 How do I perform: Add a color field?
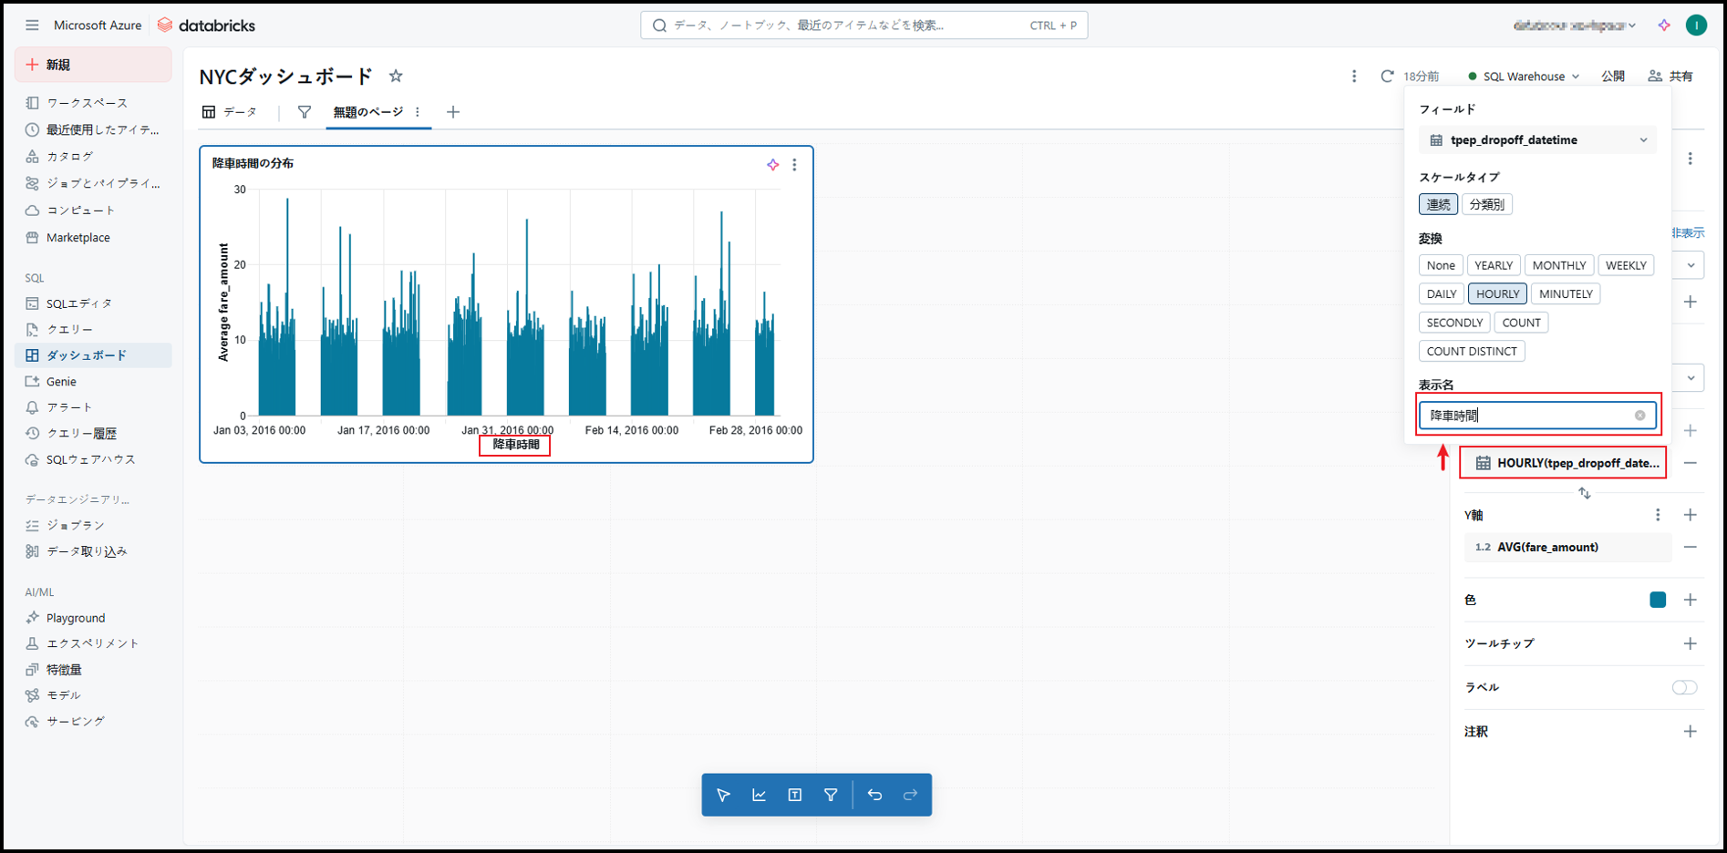(x=1691, y=600)
